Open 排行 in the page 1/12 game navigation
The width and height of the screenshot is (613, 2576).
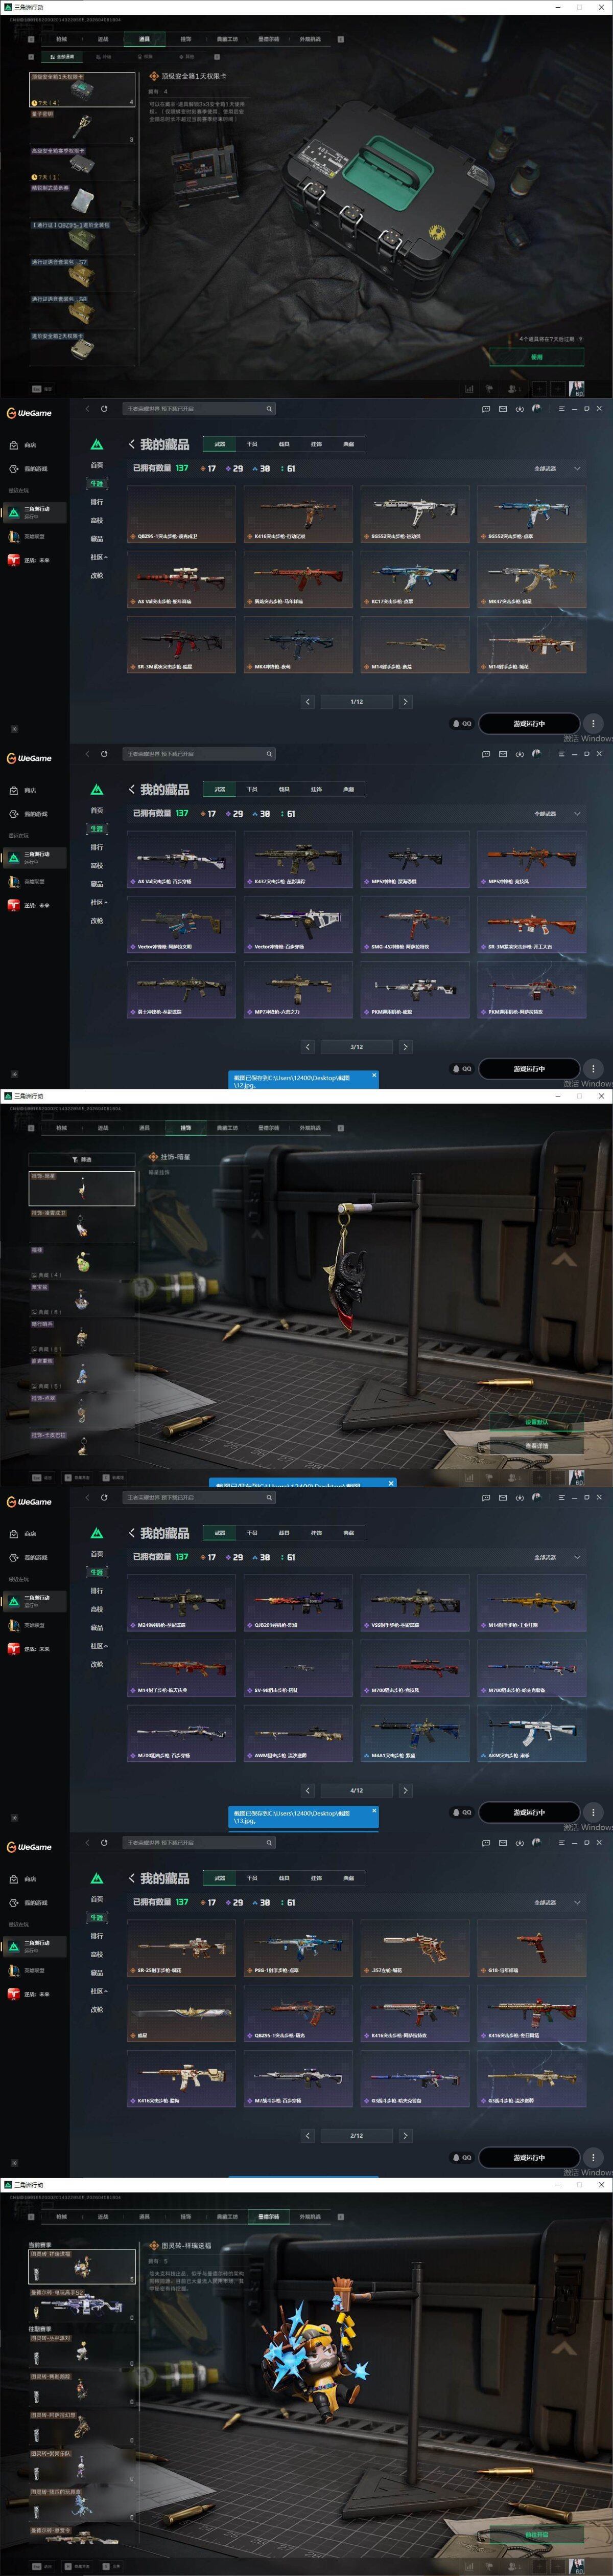pos(97,502)
